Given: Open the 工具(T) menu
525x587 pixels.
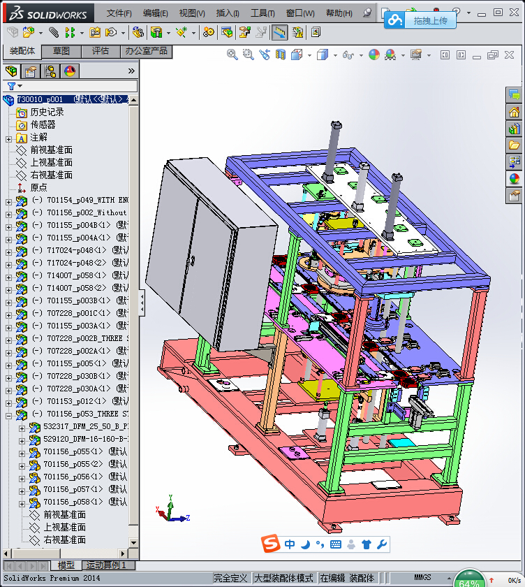Looking at the screenshot, I should click(x=262, y=13).
